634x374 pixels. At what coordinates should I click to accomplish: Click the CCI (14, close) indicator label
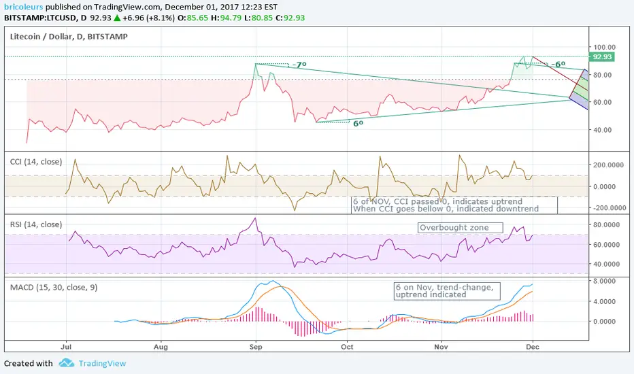(x=36, y=162)
